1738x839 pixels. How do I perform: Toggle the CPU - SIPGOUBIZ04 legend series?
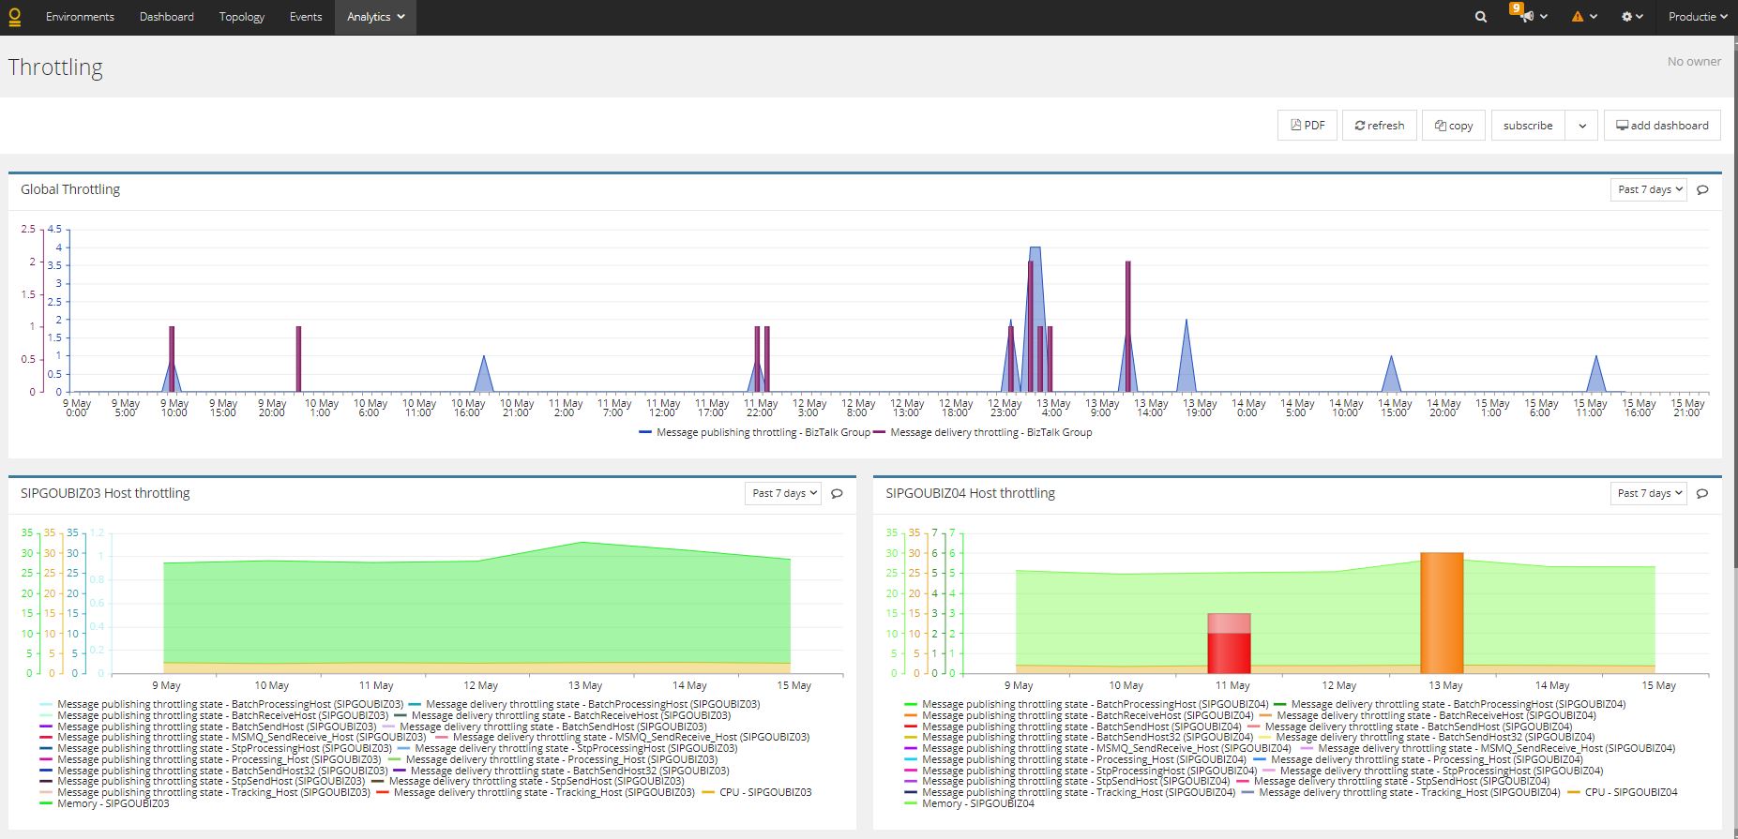pos(1622,792)
